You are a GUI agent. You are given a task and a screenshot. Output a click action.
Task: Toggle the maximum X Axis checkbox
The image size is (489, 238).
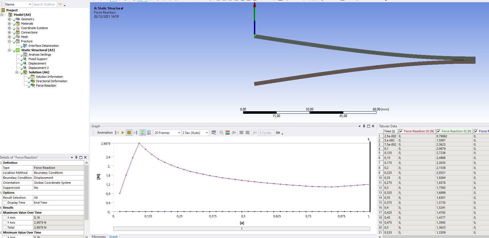pyautogui.click(x=5, y=218)
